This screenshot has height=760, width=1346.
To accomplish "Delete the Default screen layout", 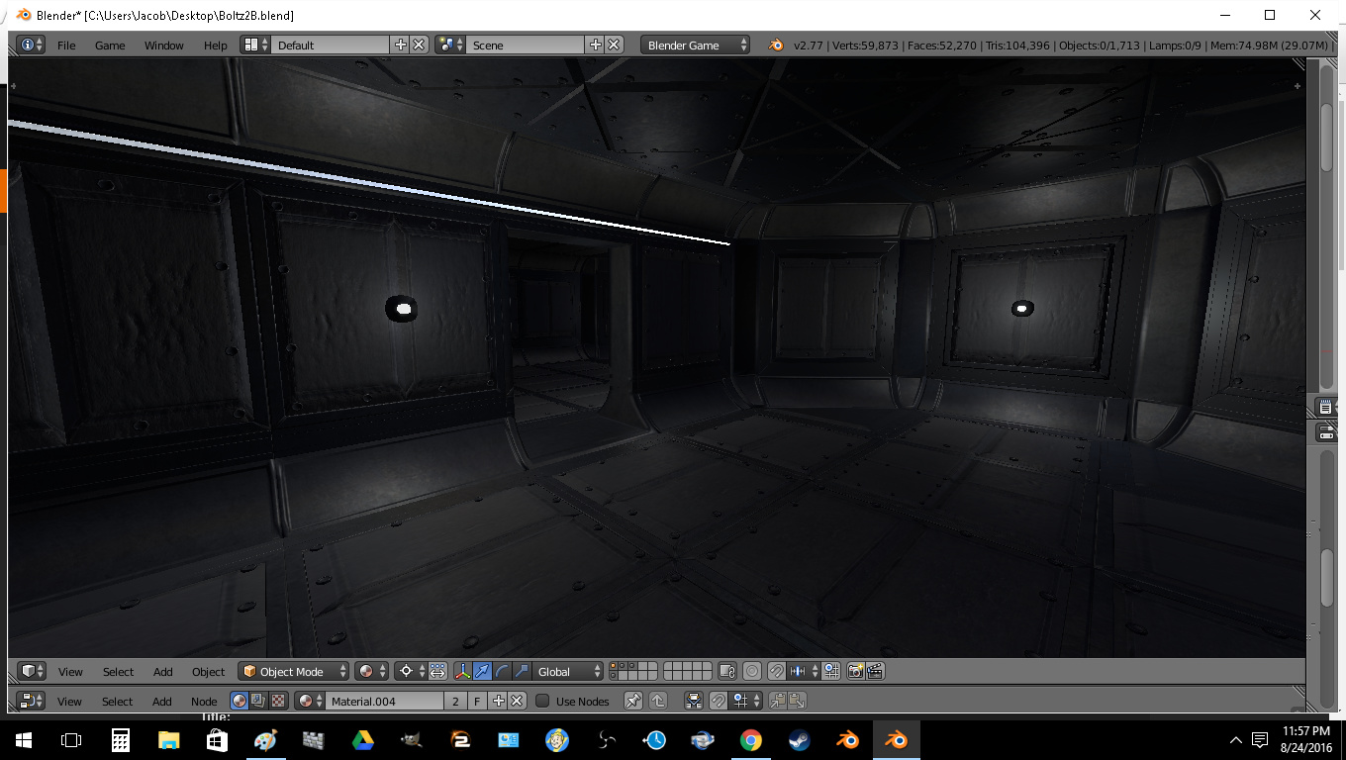I will point(420,45).
